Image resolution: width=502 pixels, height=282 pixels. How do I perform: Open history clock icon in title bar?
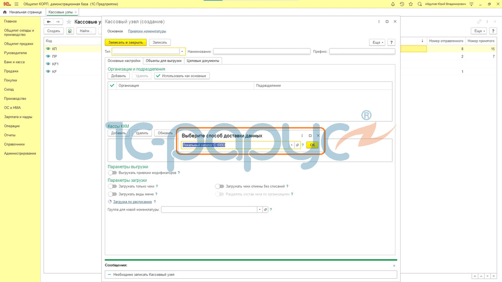click(x=402, y=4)
